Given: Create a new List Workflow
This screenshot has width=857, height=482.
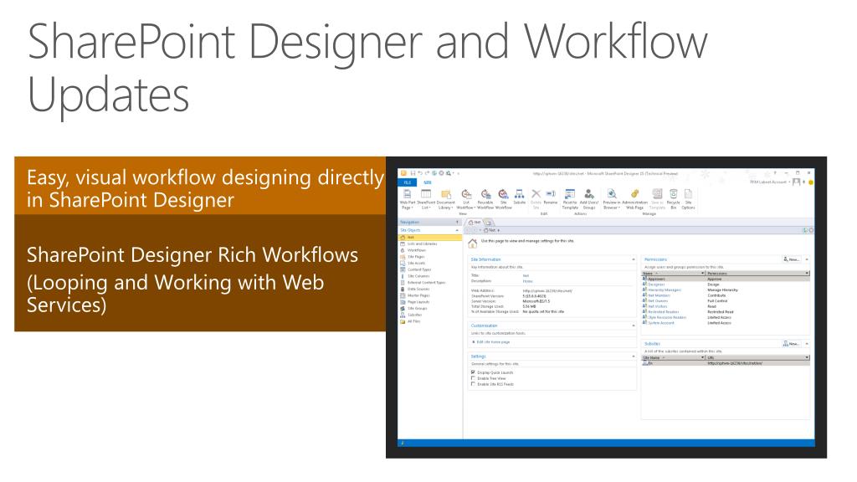Looking at the screenshot, I should coord(465,199).
